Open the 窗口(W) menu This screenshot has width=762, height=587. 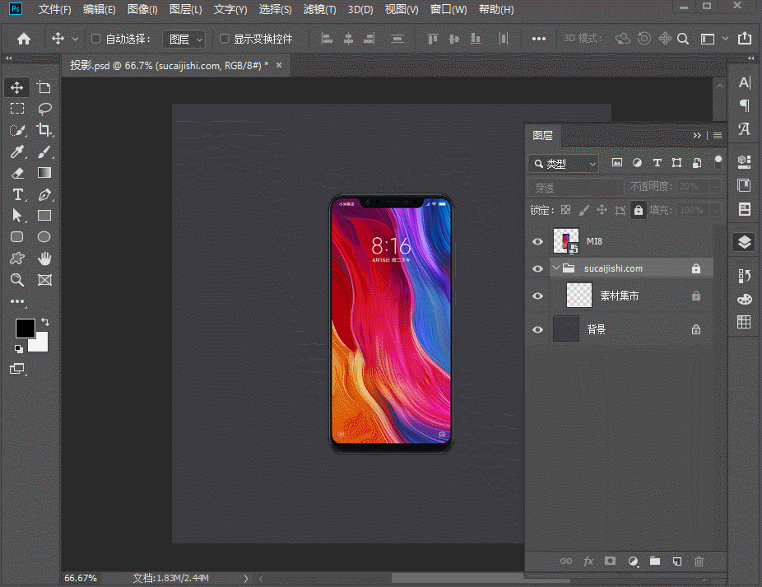click(x=448, y=10)
